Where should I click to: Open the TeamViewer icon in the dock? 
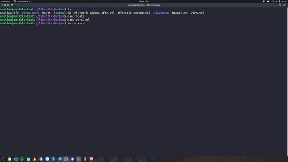(47, 159)
